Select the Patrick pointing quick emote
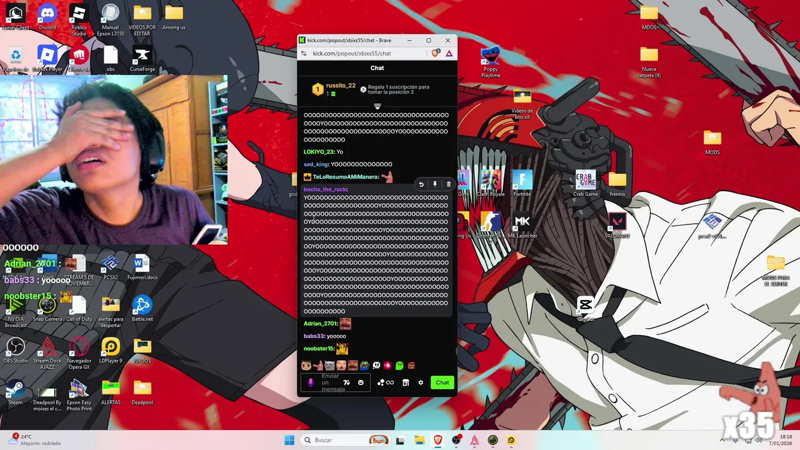 (x=317, y=366)
